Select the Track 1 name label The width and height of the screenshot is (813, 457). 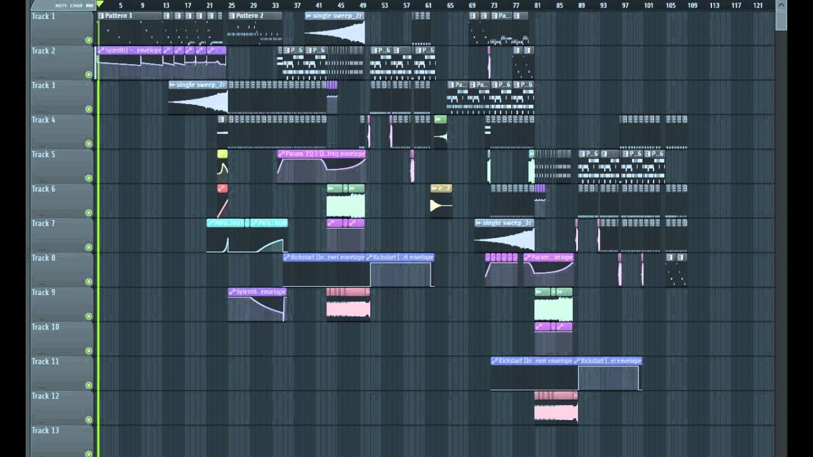[43, 16]
